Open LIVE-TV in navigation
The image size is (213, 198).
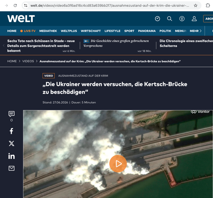tap(28, 31)
